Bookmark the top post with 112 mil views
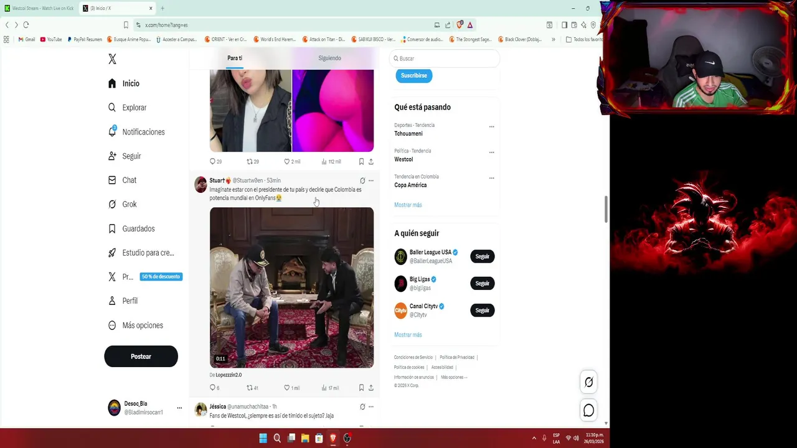The image size is (797, 448). tap(361, 161)
